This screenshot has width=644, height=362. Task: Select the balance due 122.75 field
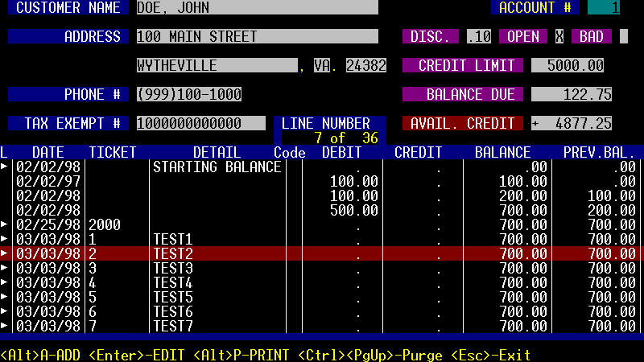pyautogui.click(x=572, y=94)
